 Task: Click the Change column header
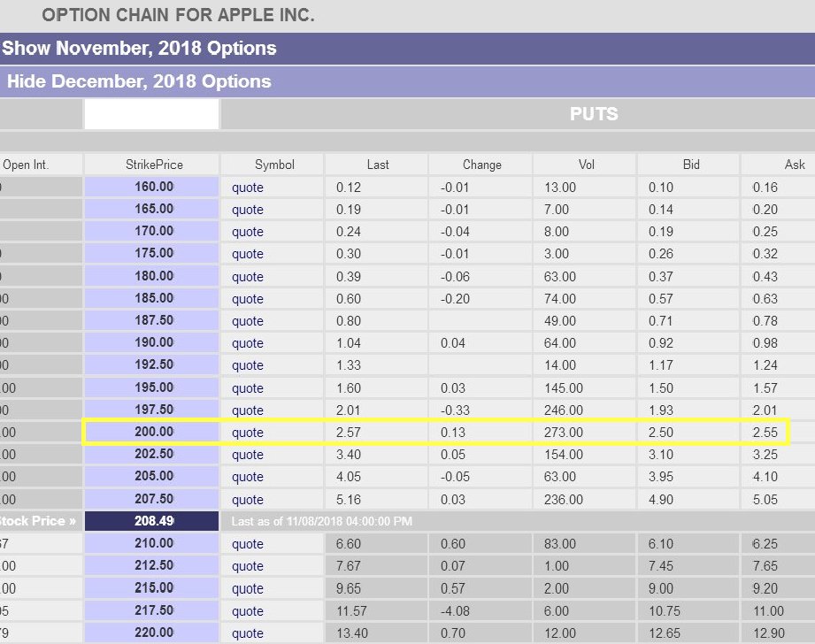[x=481, y=165]
